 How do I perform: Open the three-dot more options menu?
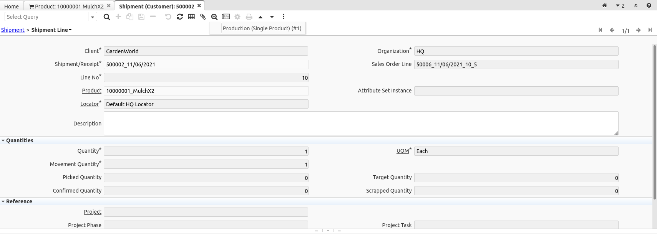[x=284, y=17]
